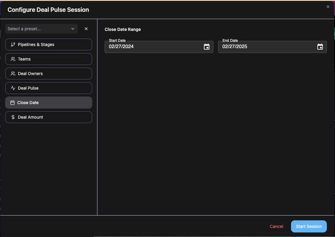Close the Configure Deal Pulse Session dialog
Viewport: 335px width, 237px height.
point(328,6)
